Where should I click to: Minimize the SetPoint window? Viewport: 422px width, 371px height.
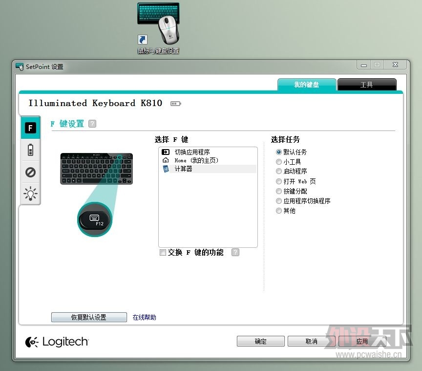364,65
